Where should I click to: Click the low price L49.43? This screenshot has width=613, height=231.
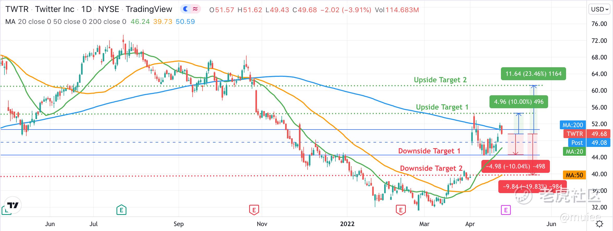coord(277,10)
